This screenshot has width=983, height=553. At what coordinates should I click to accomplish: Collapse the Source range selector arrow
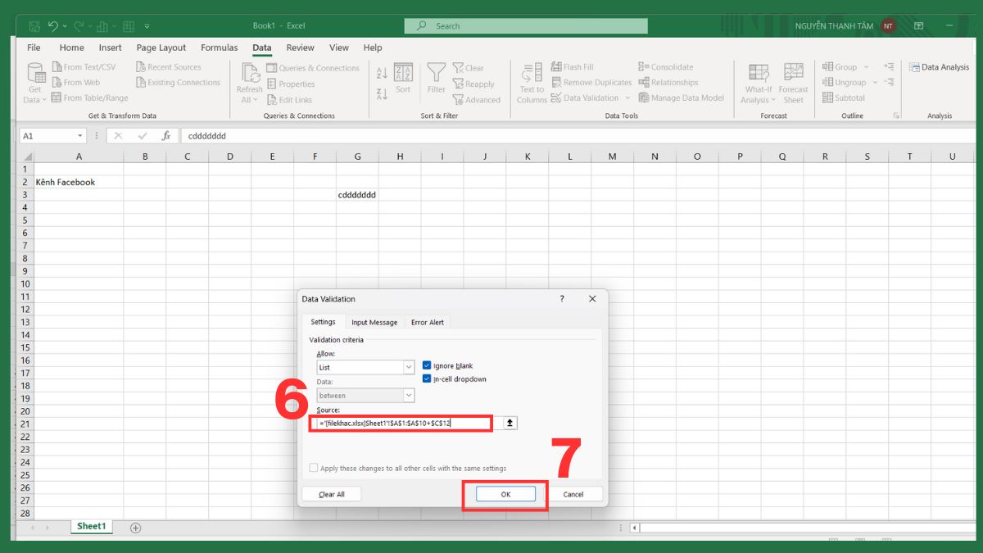[x=509, y=422]
